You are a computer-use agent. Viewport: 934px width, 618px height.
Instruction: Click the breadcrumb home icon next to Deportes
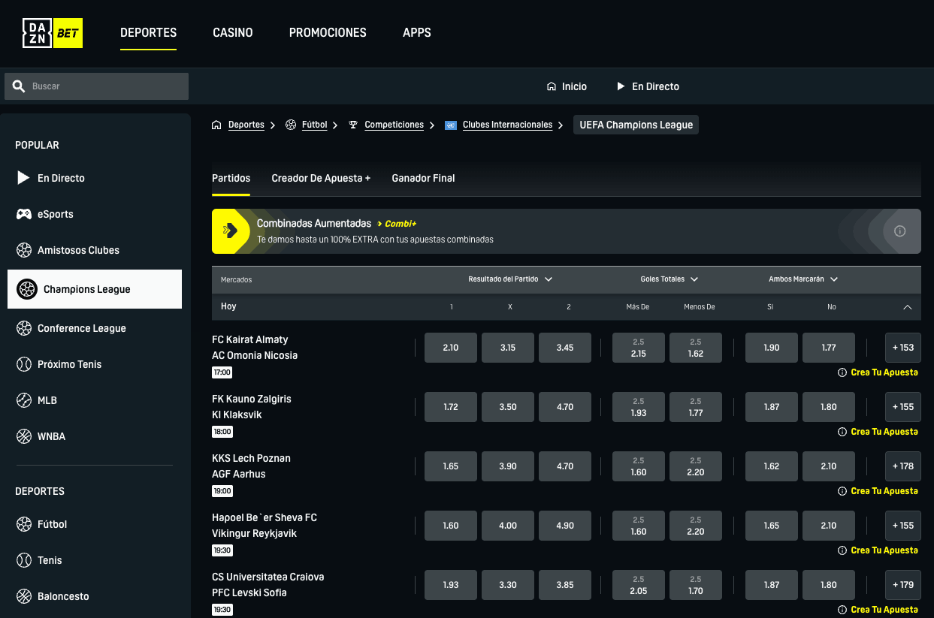(x=217, y=125)
